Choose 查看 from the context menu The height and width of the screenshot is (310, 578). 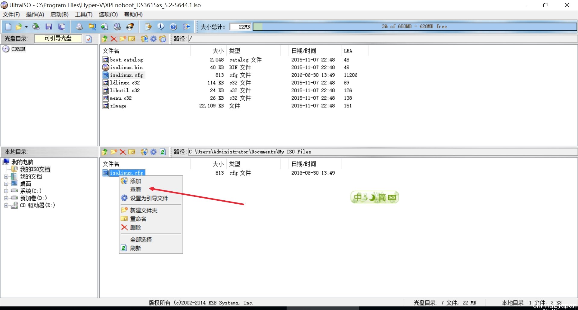coord(151,190)
